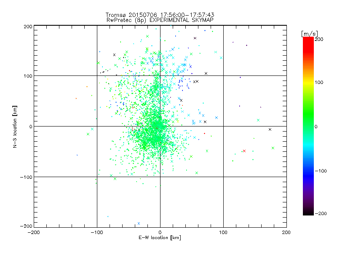The width and height of the screenshot is (337, 253).
Task: Click the colorbar "-200" scale label
Action: click(321, 213)
